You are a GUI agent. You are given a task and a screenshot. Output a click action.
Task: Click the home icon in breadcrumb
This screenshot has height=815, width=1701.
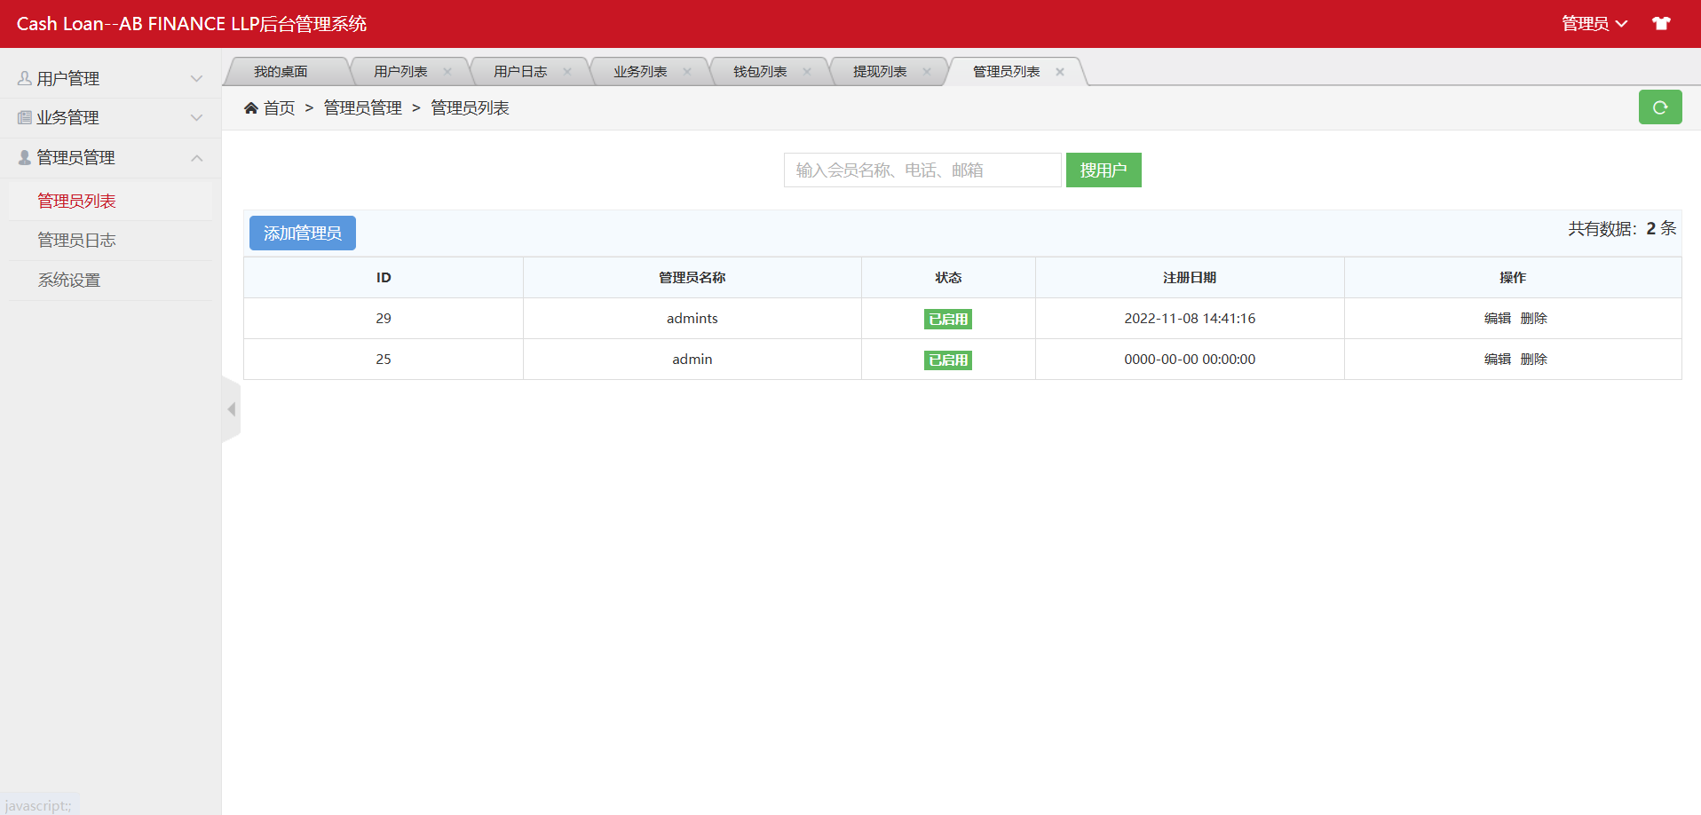(251, 108)
